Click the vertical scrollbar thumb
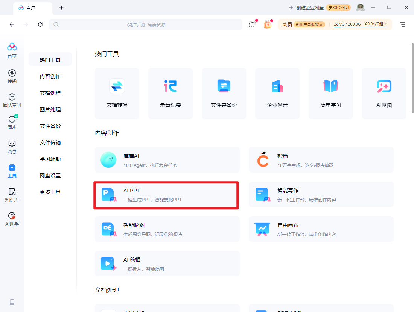 tap(412, 78)
